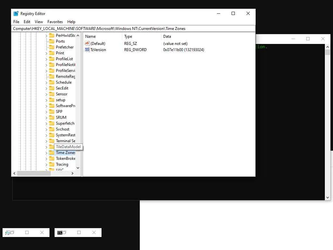Maximize the Registry Editor window

[233, 13]
